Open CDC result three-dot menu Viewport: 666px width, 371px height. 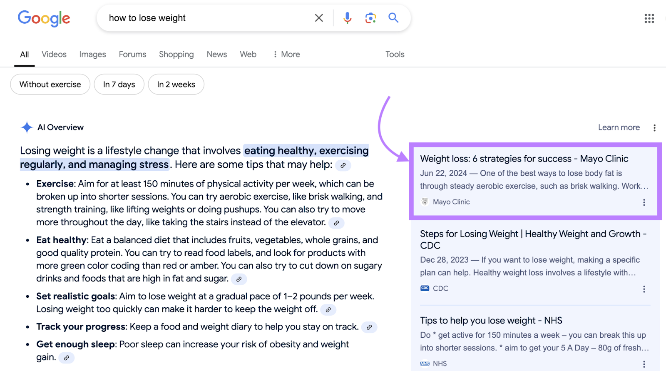[644, 289]
